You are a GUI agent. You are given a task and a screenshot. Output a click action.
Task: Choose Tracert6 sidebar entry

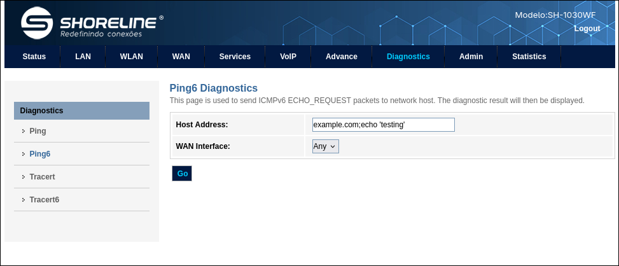point(45,200)
